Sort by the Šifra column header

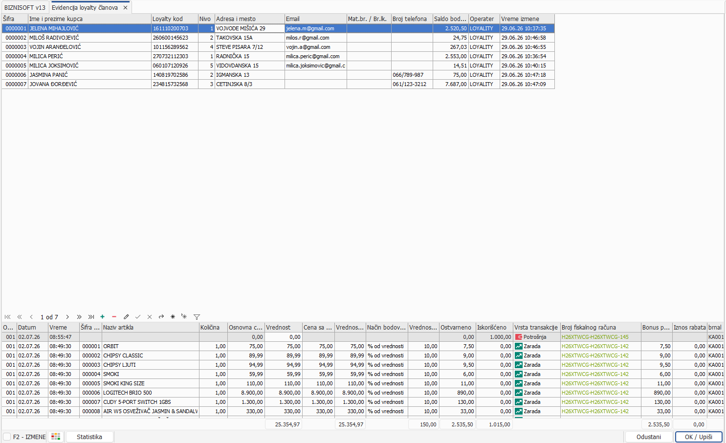pos(15,19)
